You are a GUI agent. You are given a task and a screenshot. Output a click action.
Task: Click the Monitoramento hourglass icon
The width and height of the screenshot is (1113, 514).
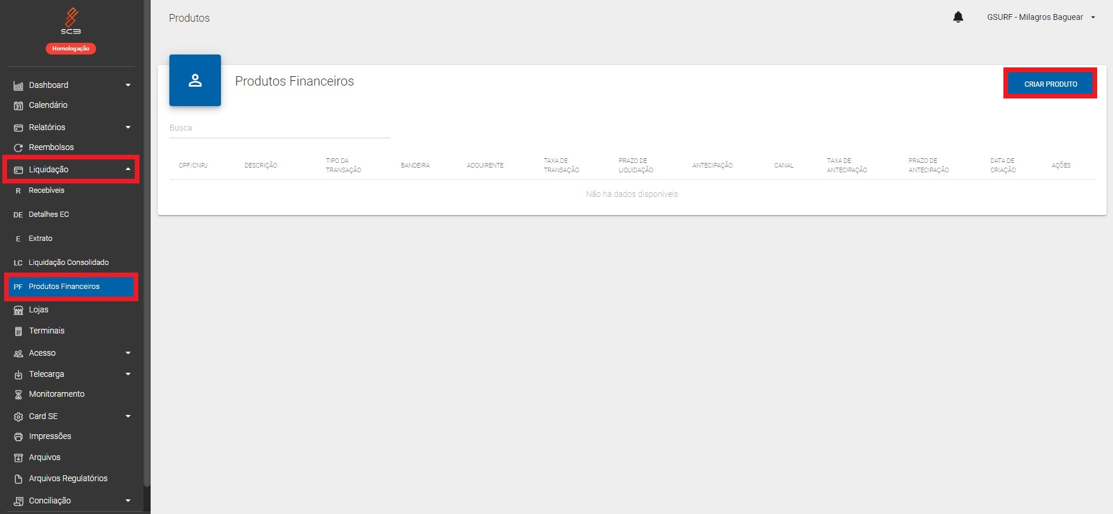18,394
